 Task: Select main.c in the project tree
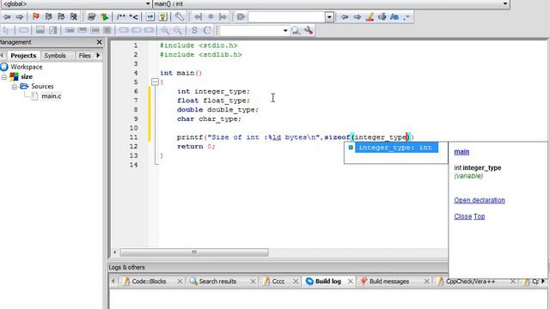(52, 96)
